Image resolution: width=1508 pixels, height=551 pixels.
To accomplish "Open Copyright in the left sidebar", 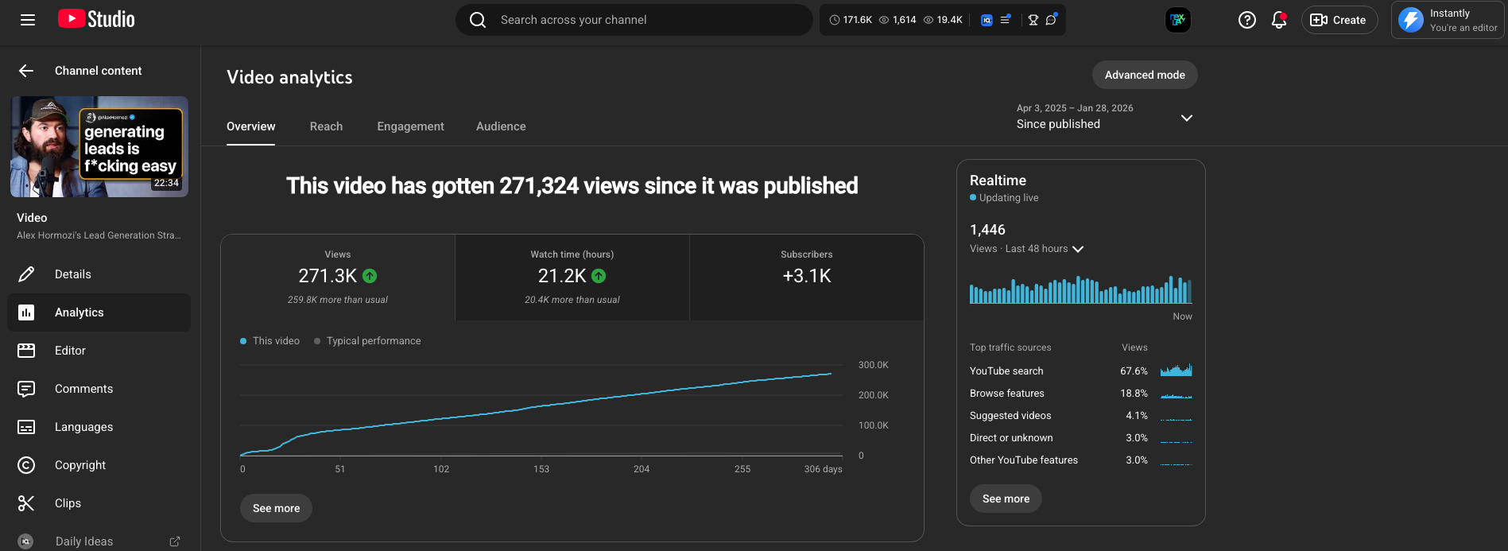I will 79,465.
